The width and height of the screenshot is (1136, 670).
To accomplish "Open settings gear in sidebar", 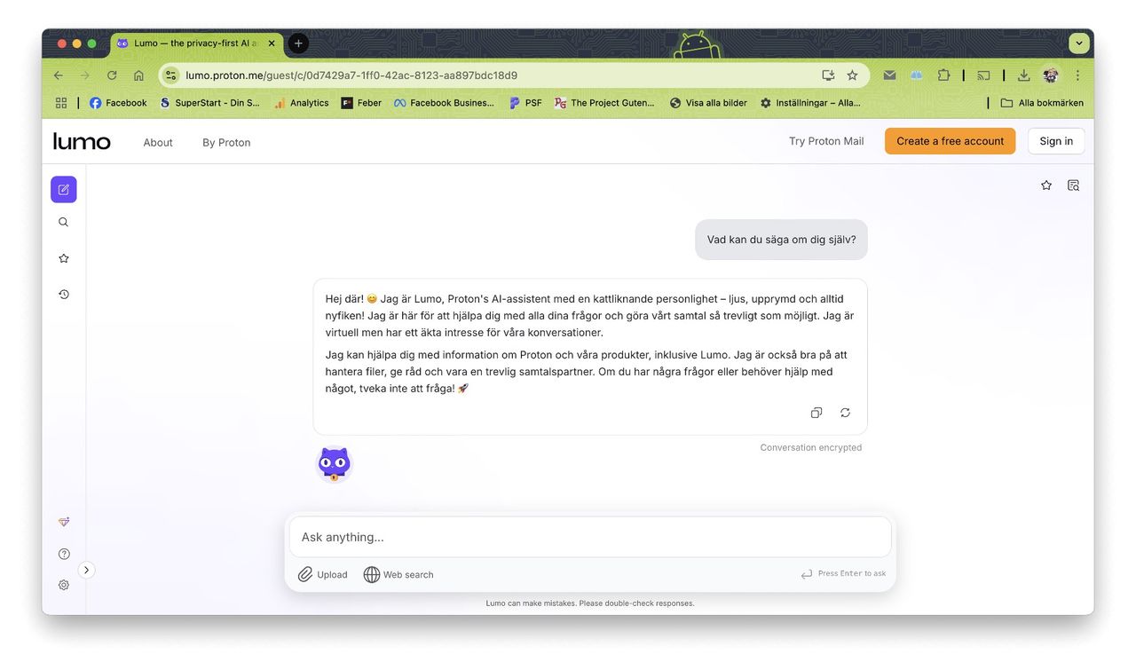I will (x=64, y=585).
